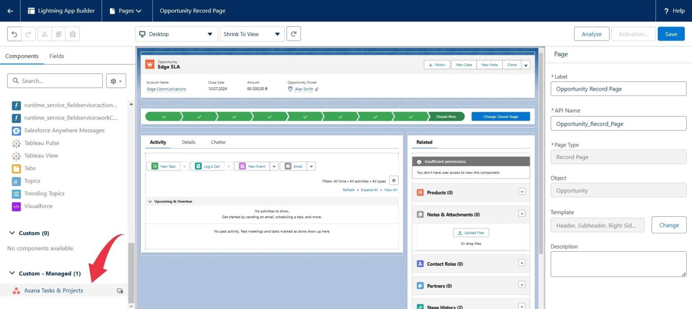Open the activity timeline settings gear
Image resolution: width=692 pixels, height=309 pixels.
(x=393, y=180)
